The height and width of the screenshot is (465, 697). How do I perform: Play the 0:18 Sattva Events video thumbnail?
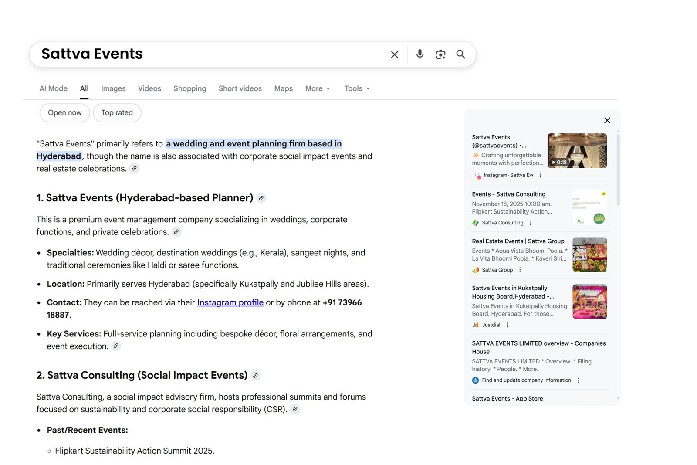point(577,150)
